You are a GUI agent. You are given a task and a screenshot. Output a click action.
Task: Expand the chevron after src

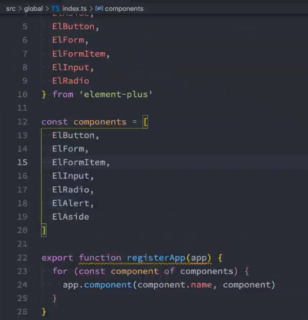tap(20, 9)
